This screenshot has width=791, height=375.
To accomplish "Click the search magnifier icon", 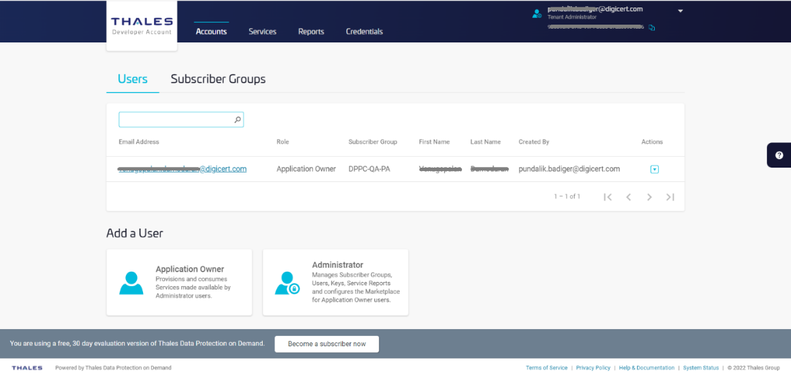I will [237, 120].
